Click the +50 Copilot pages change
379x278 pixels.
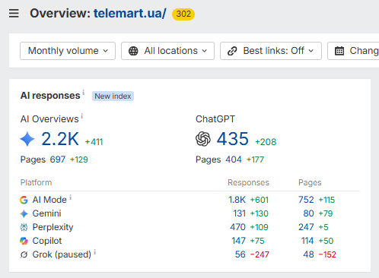tap(326, 241)
